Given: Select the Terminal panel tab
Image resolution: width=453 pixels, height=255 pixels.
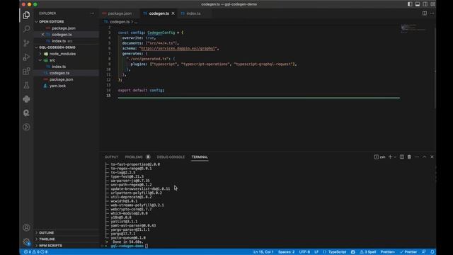Looking at the screenshot, I should [200, 157].
